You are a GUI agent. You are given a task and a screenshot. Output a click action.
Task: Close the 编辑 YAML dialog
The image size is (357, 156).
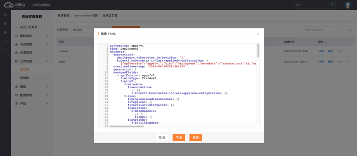(x=258, y=34)
